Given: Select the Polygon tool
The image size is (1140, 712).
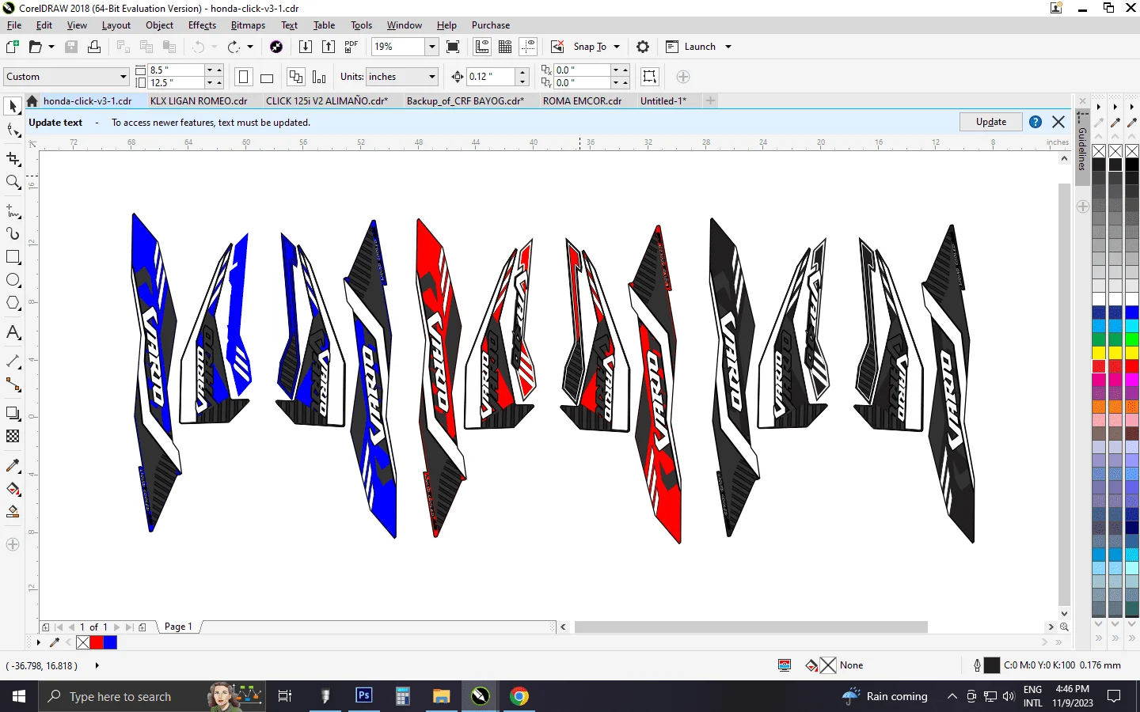Looking at the screenshot, I should [x=13, y=303].
